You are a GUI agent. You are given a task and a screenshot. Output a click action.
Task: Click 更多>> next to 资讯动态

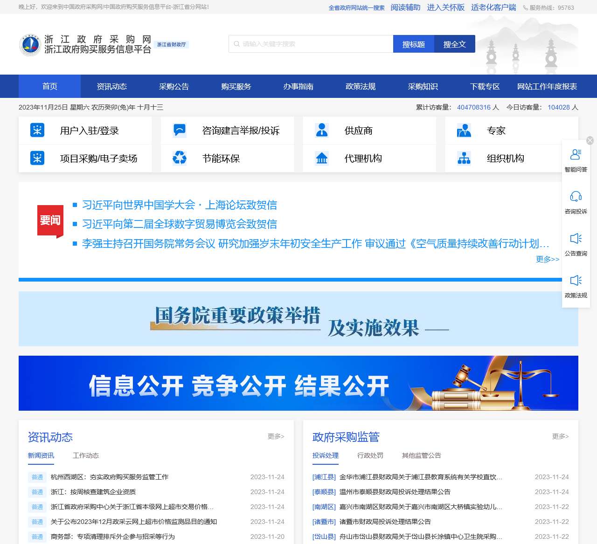point(275,436)
